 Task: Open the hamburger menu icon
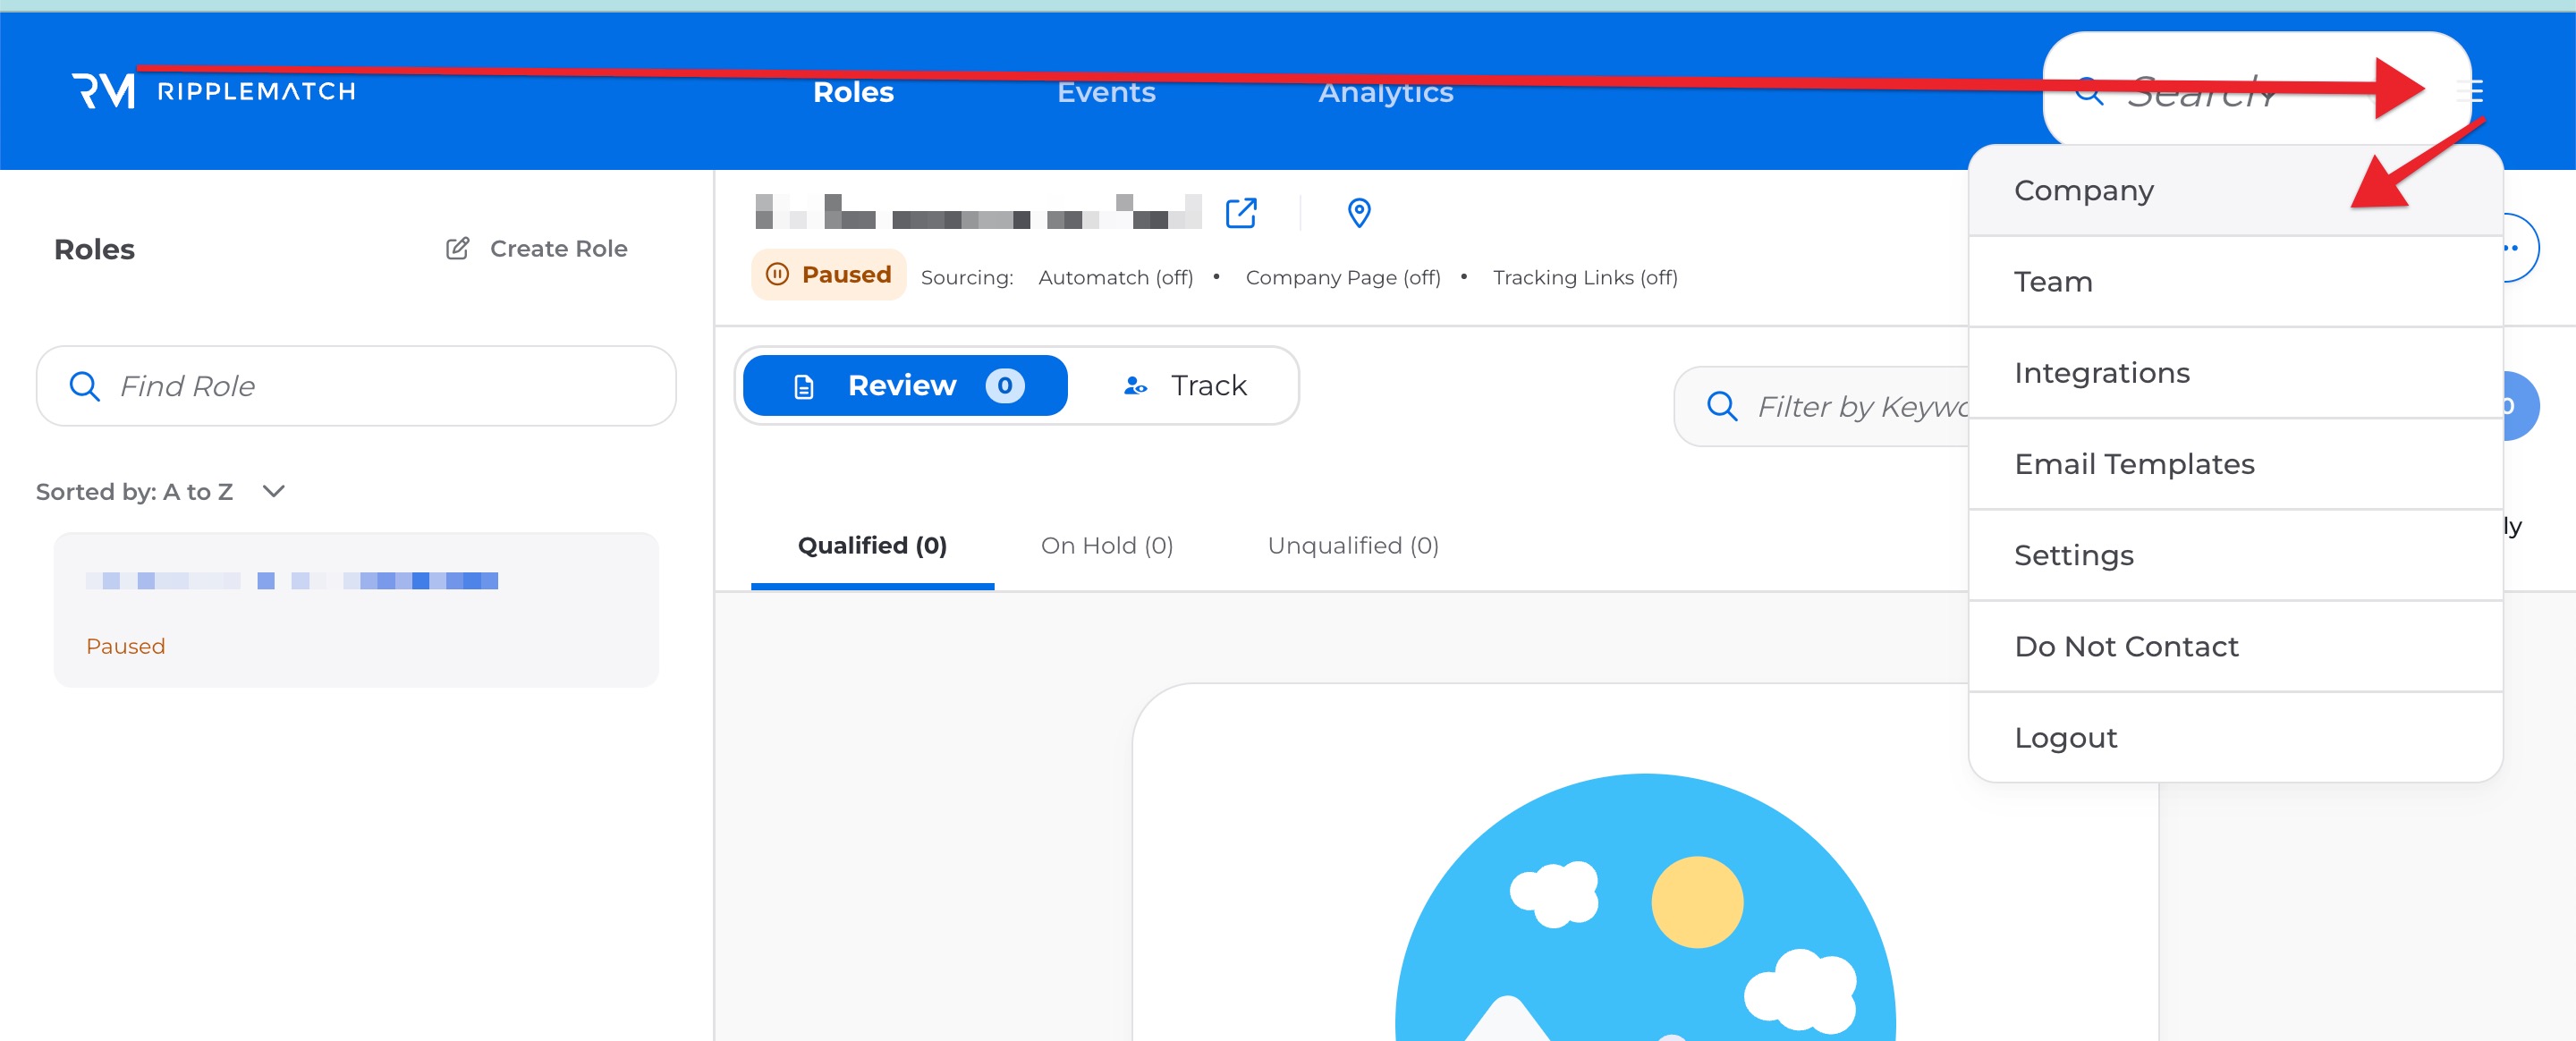[x=2469, y=91]
